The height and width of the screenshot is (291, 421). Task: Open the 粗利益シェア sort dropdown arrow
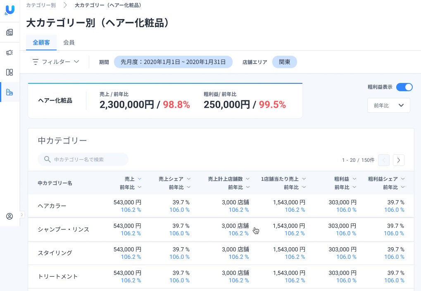(x=403, y=179)
